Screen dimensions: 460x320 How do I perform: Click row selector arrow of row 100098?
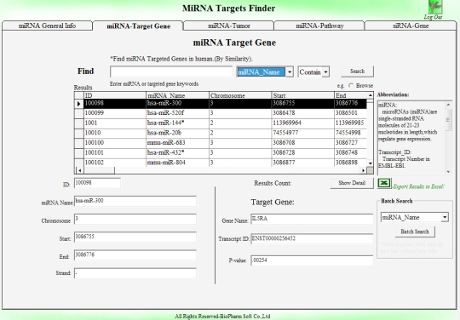(78, 104)
